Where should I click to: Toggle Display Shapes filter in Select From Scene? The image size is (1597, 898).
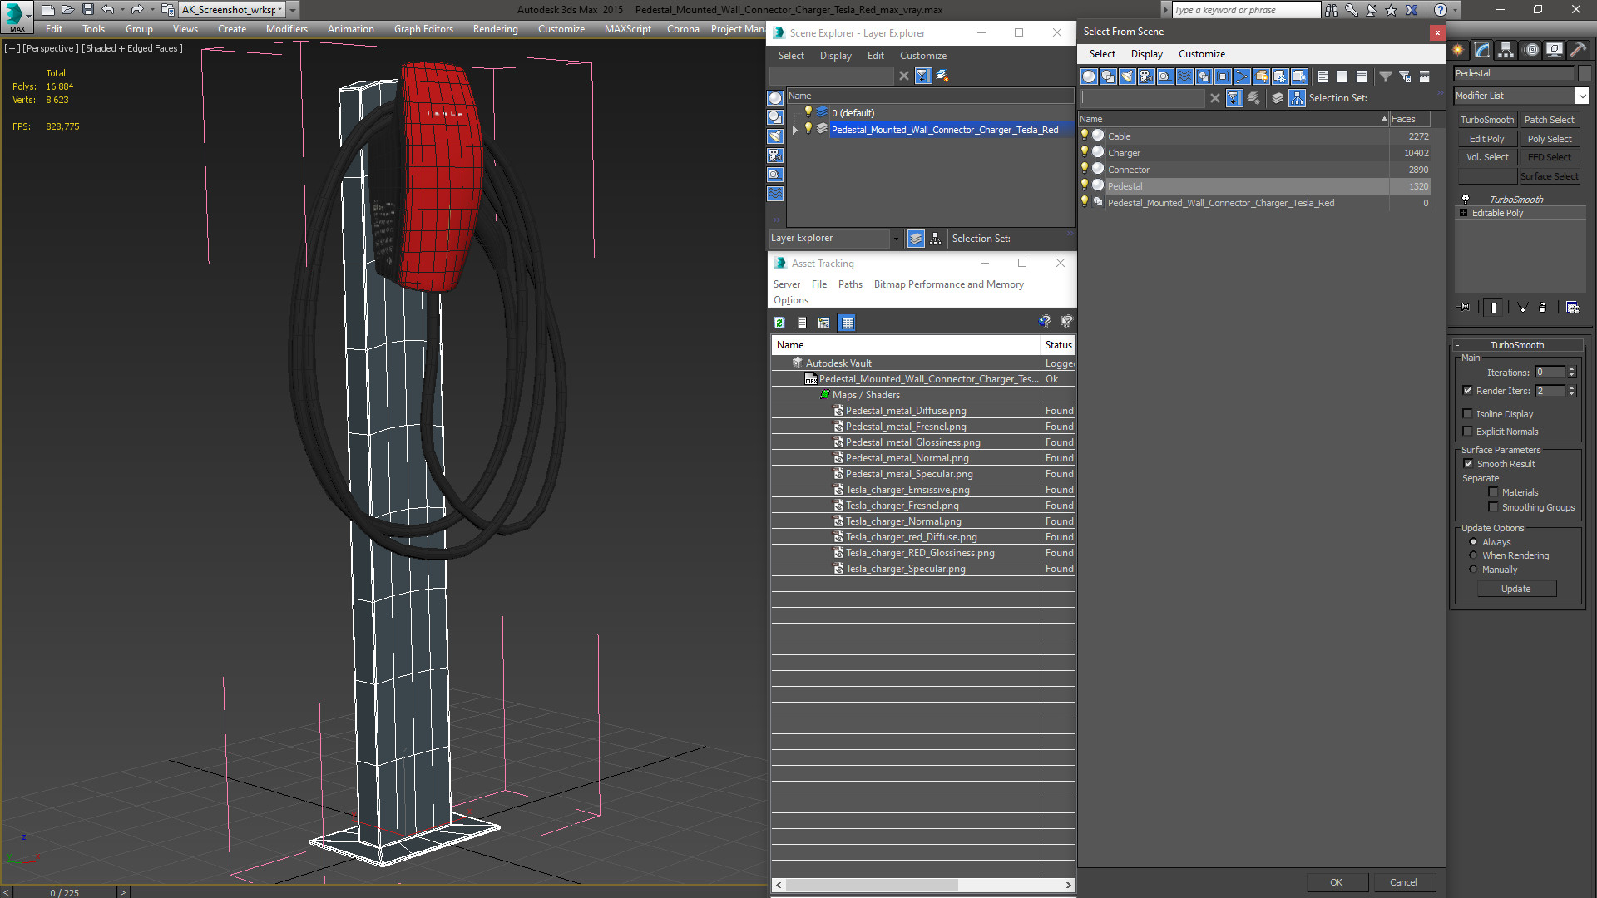tap(1108, 76)
